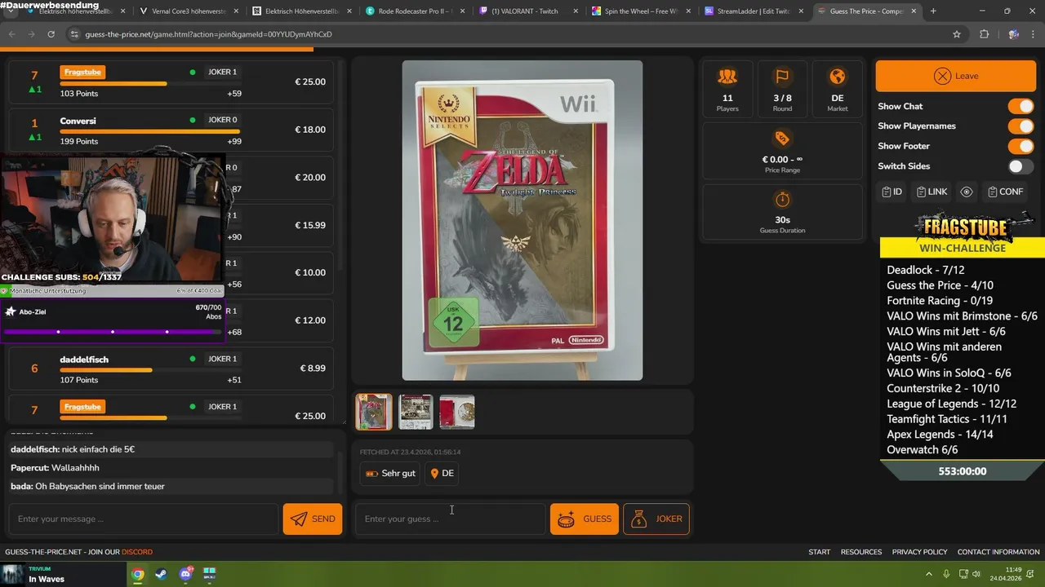Switch to the VALORANT - Twitch tab

click(527, 11)
